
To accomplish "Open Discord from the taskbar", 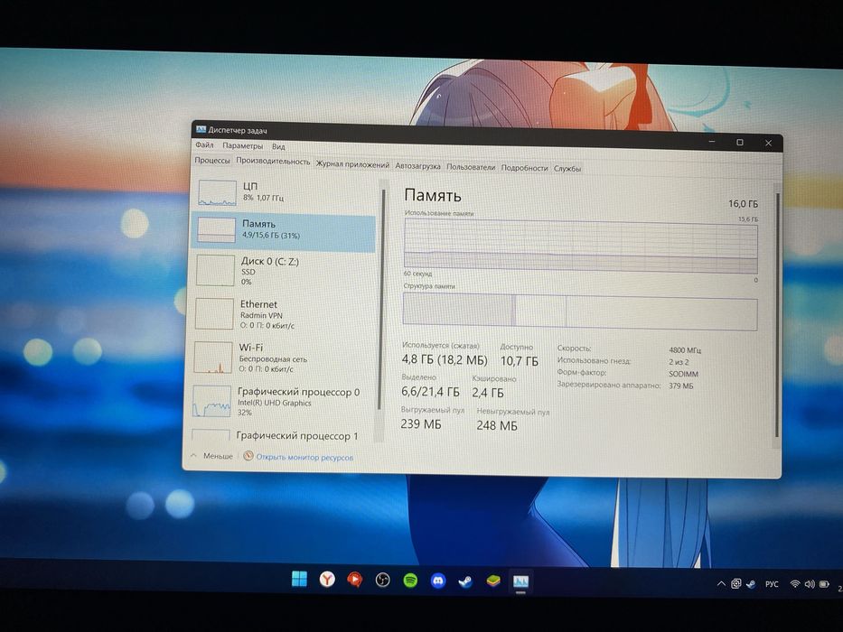I will coord(438,581).
